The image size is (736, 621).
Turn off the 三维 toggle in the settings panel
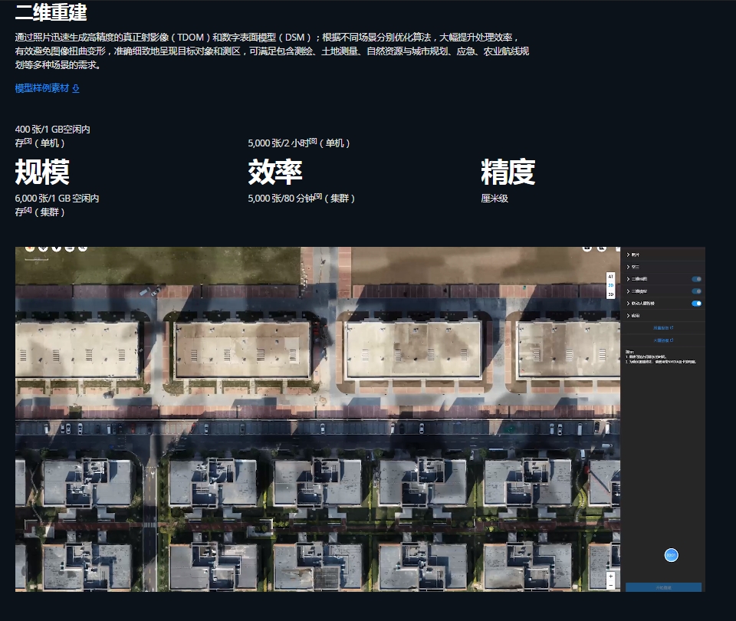[697, 291]
